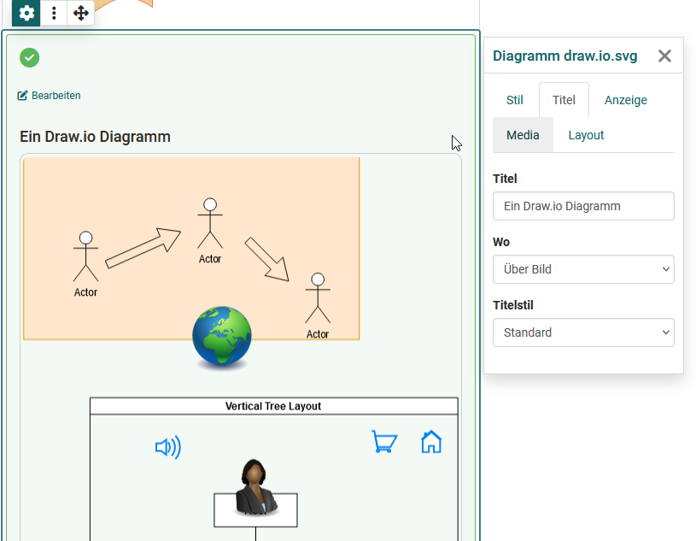
Task: Close the Diagramm draw.io.svg panel
Action: [x=664, y=56]
